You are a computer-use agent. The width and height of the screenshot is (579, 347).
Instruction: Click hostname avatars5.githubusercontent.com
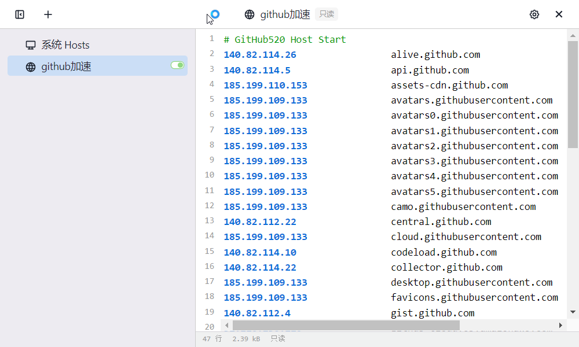(475, 192)
